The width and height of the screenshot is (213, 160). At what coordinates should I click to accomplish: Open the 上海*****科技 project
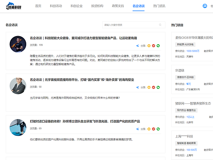pos(184,136)
